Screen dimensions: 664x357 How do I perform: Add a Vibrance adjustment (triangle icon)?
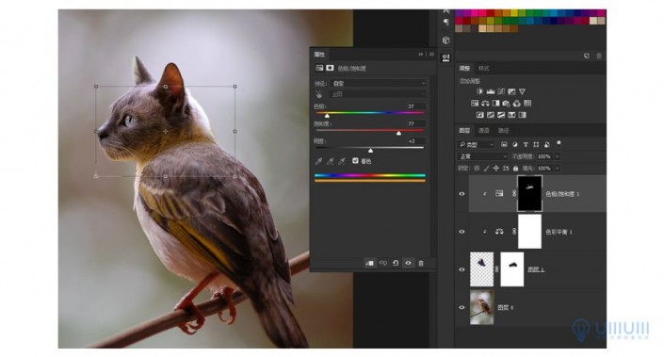(x=522, y=91)
